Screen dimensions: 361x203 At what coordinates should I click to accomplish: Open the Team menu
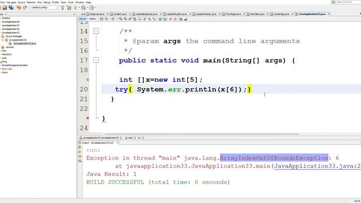[63, 2]
